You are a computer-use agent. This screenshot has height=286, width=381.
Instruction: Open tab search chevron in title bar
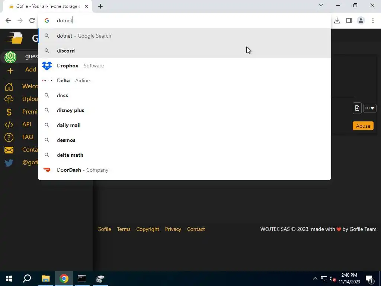(x=321, y=5)
